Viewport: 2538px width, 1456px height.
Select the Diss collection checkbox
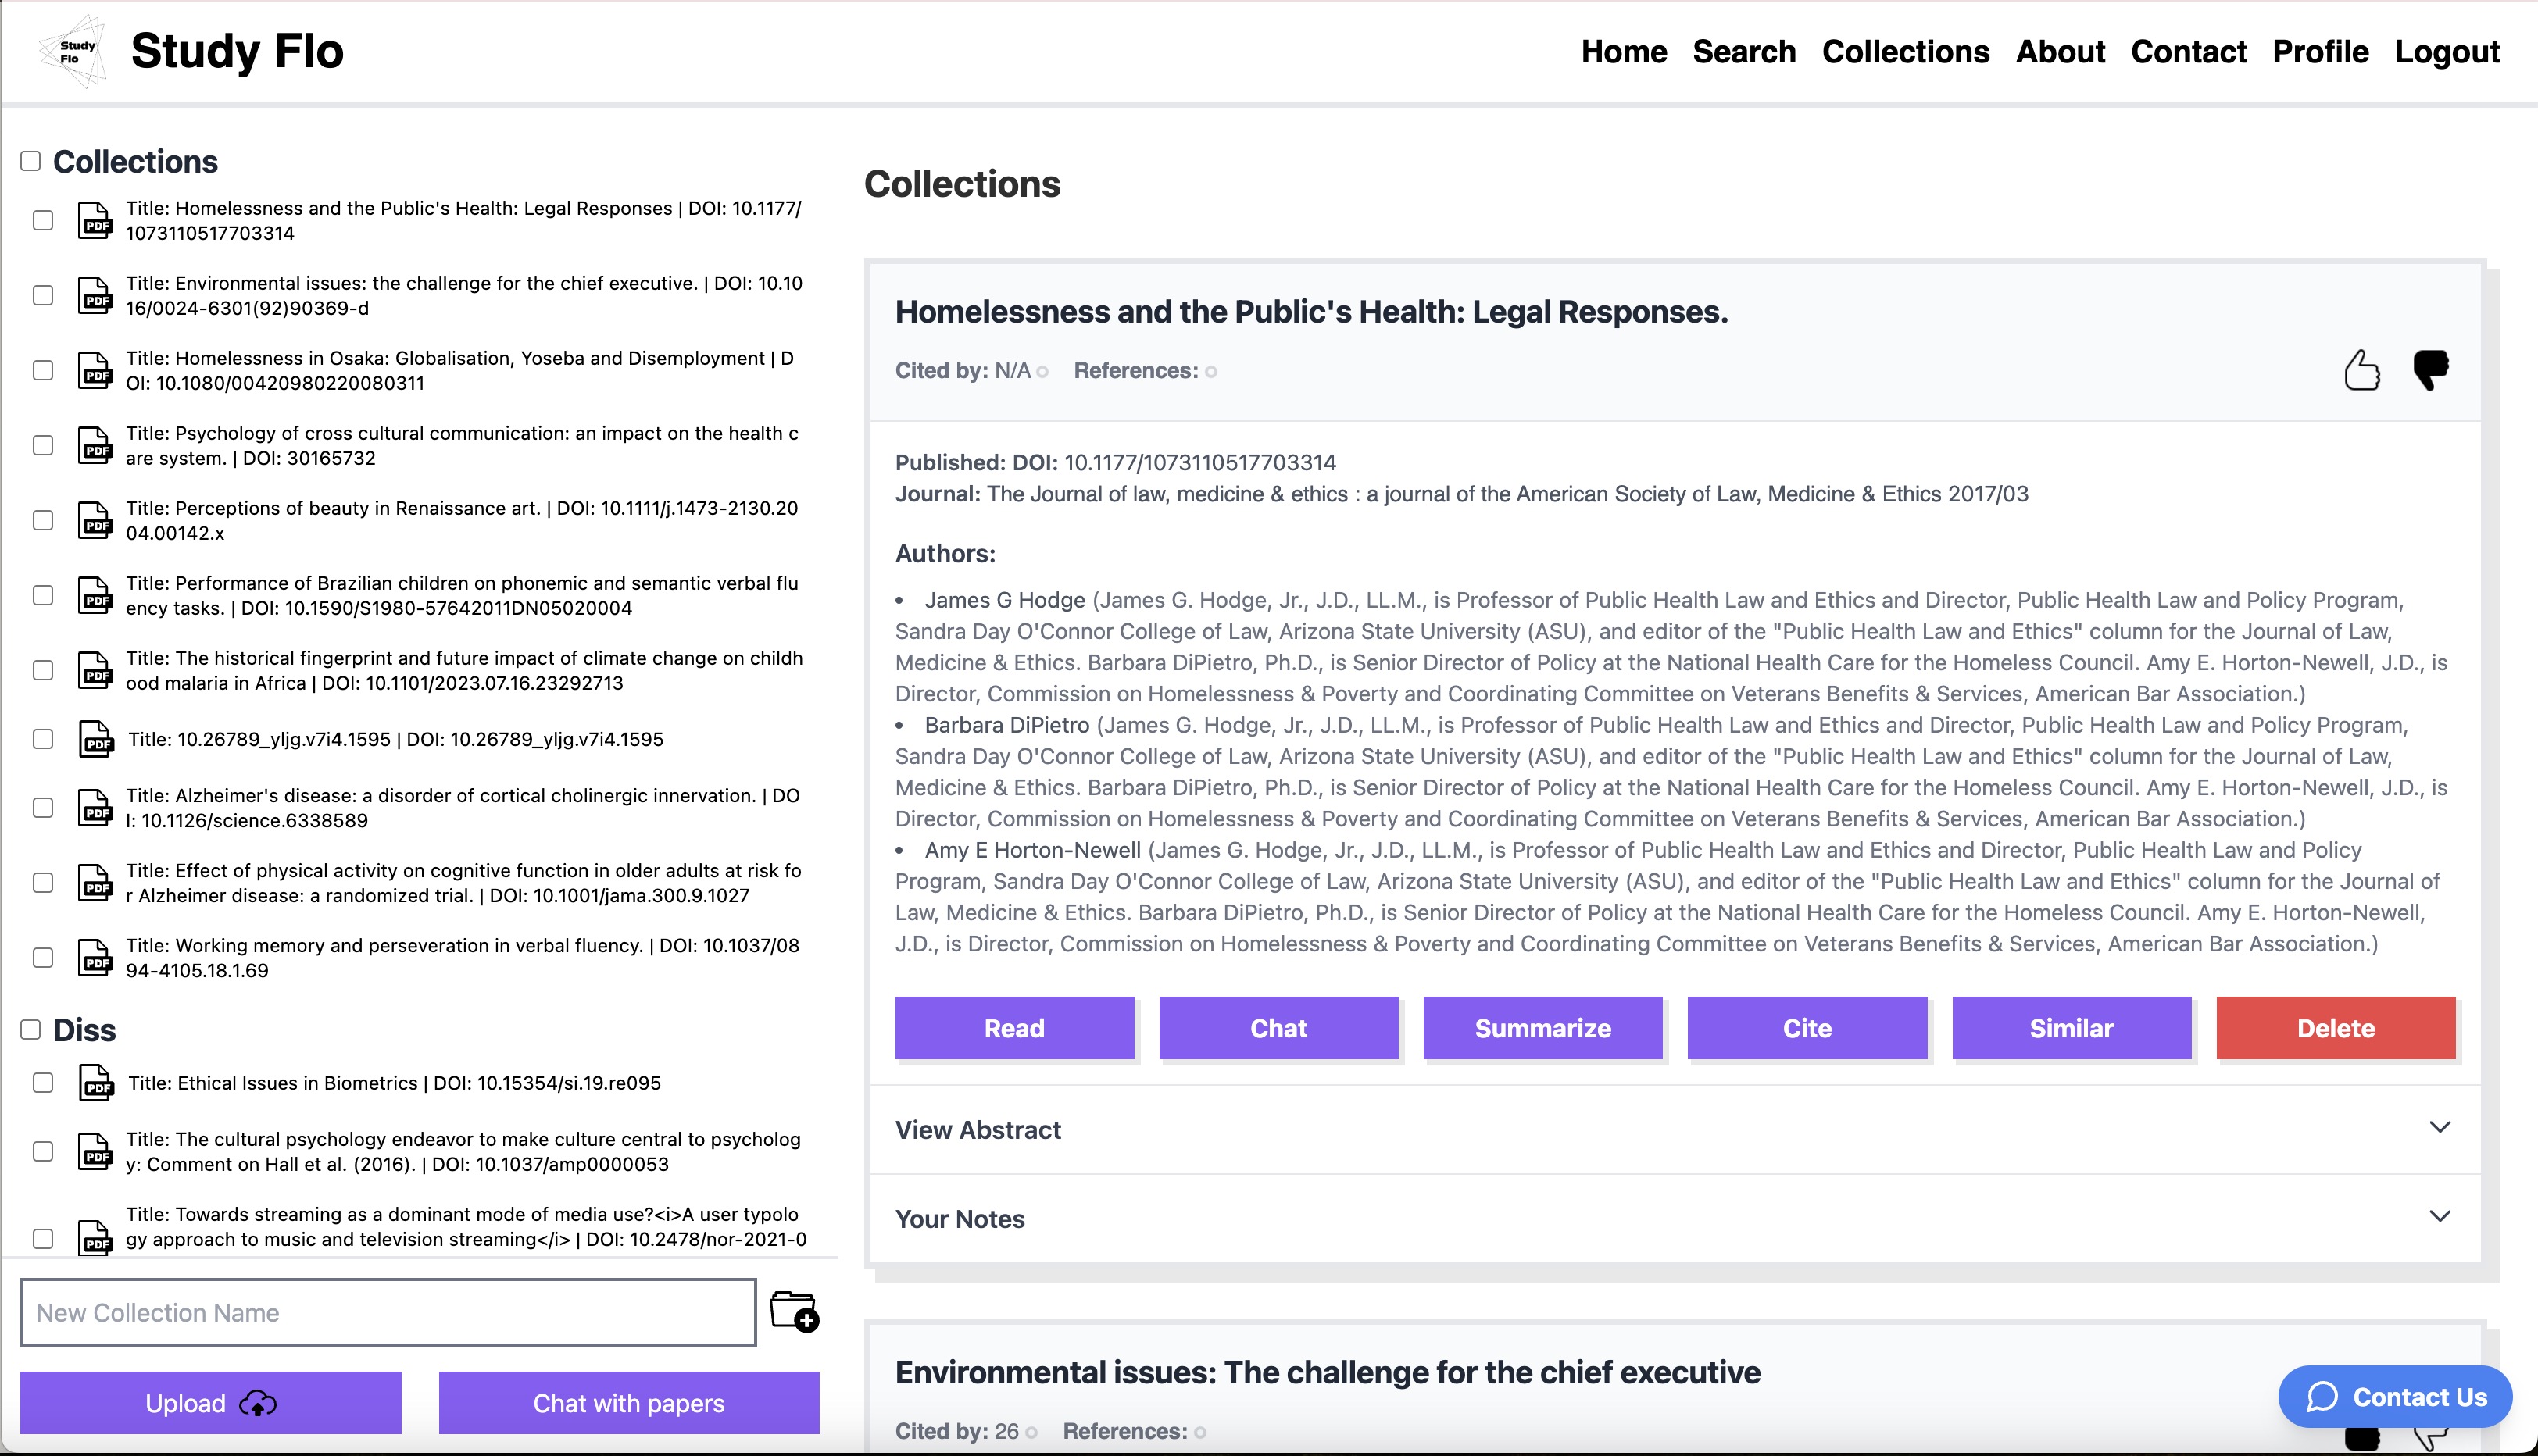31,1030
